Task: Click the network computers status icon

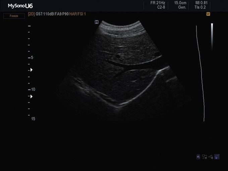Action: tap(205, 157)
